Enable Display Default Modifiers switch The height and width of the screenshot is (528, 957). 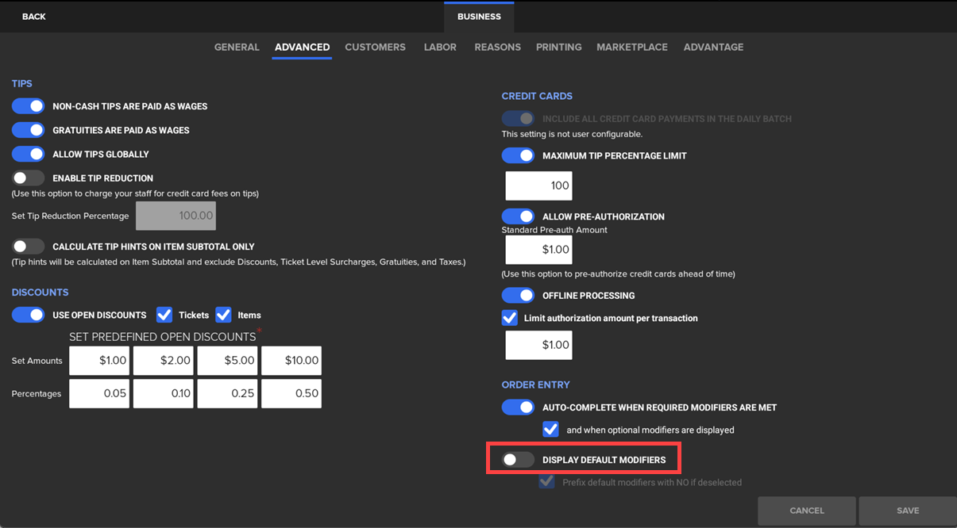point(518,460)
